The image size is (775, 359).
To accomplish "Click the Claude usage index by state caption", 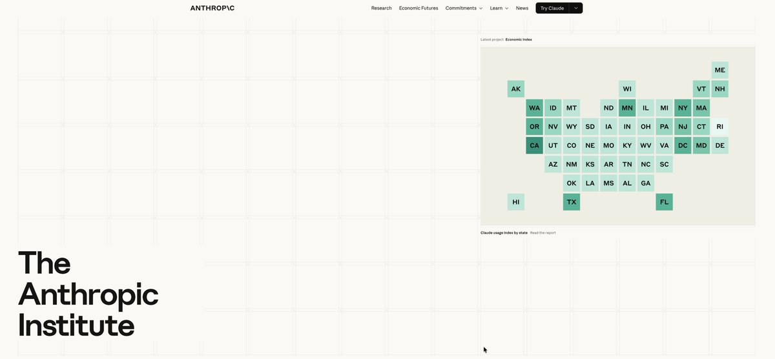I will point(504,232).
